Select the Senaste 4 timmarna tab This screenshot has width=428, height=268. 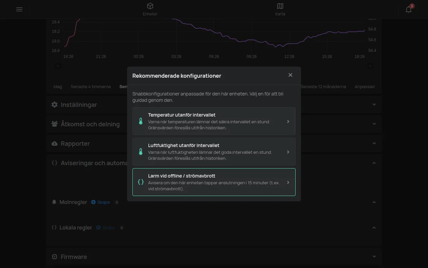point(91,86)
